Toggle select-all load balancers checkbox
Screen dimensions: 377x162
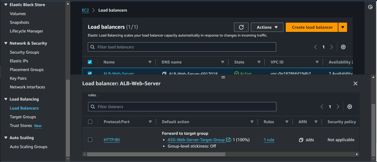click(x=90, y=62)
